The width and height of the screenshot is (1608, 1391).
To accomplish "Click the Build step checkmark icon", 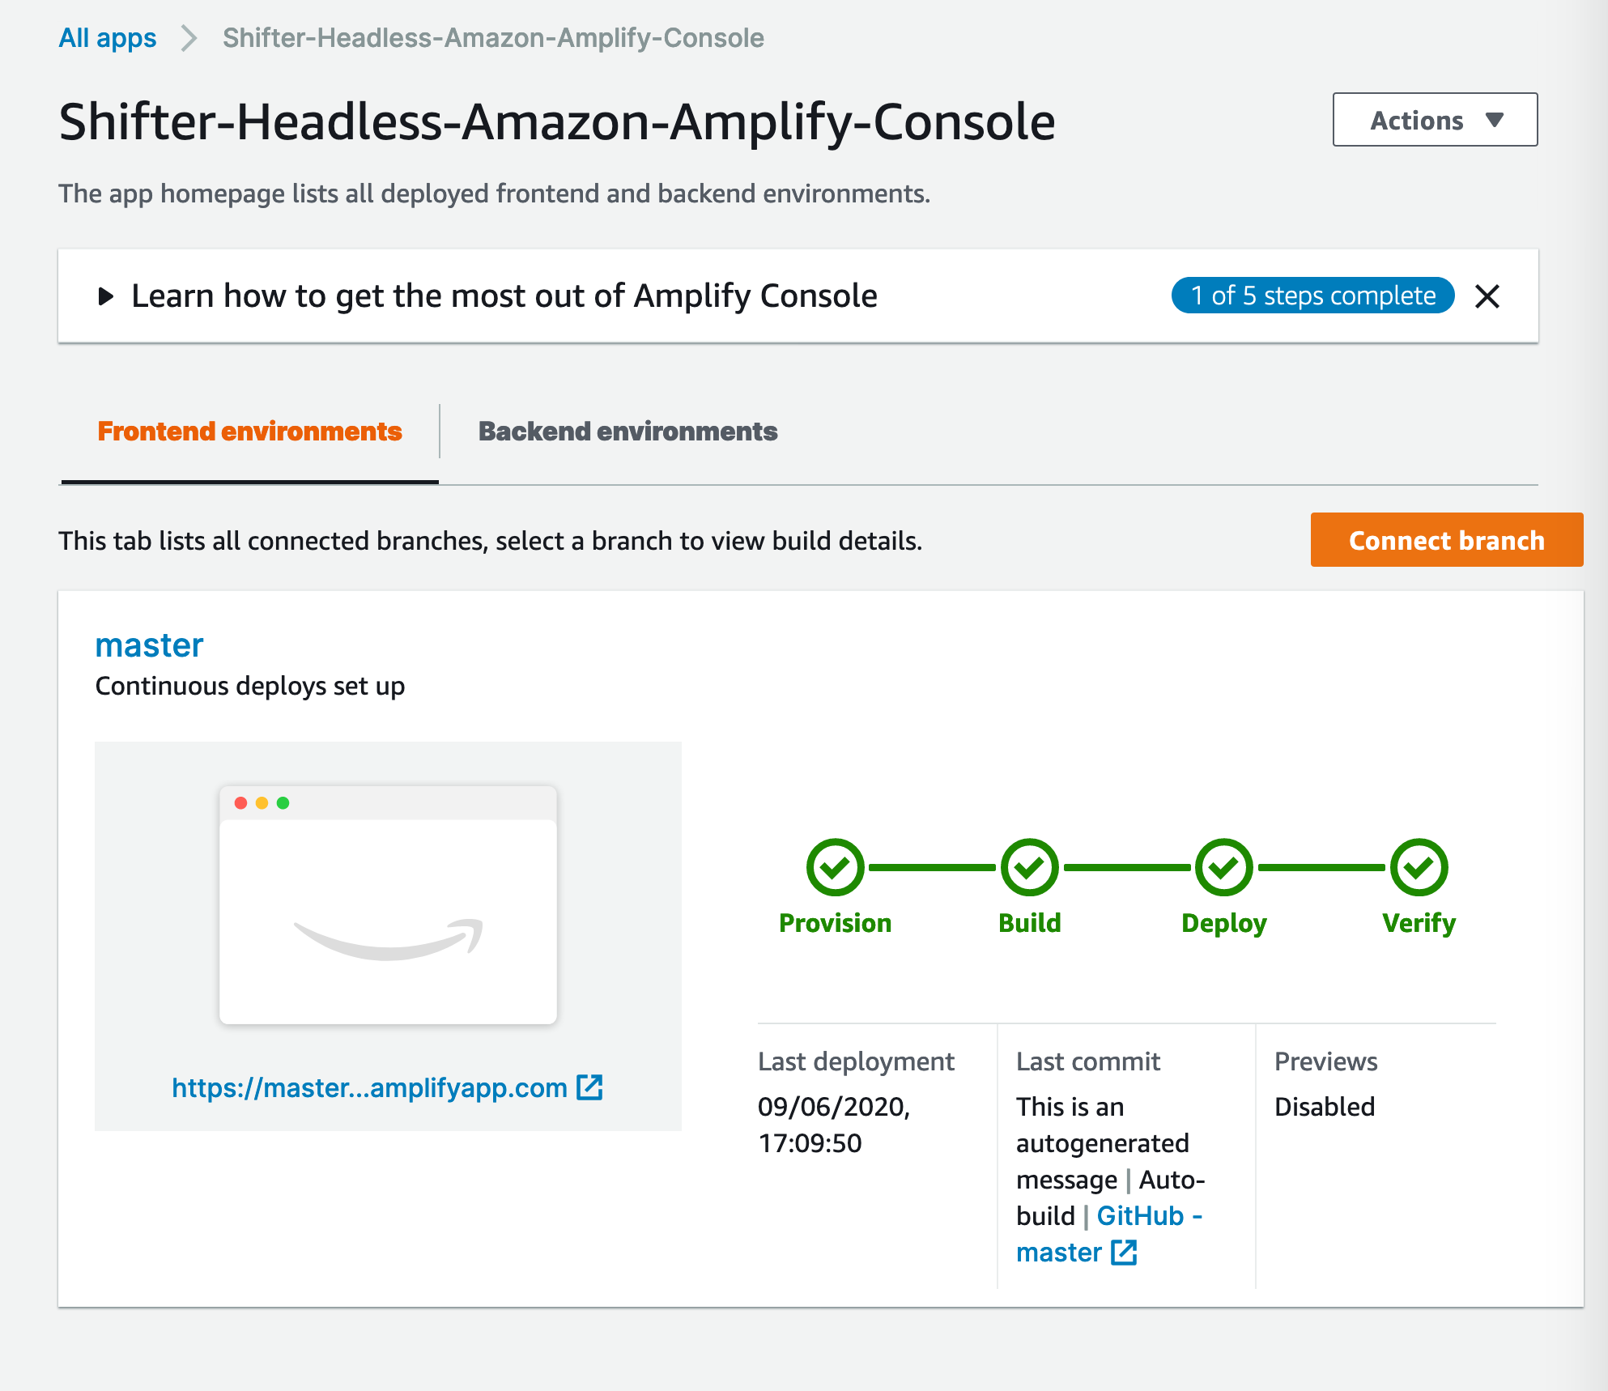I will (1029, 867).
